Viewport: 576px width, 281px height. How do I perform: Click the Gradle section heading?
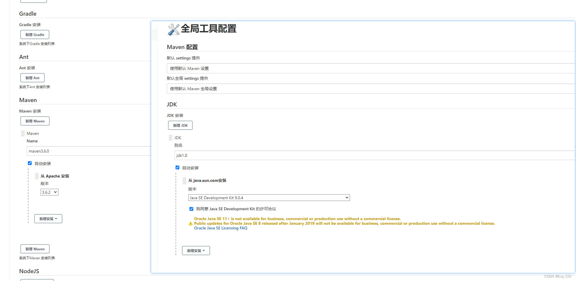point(28,14)
